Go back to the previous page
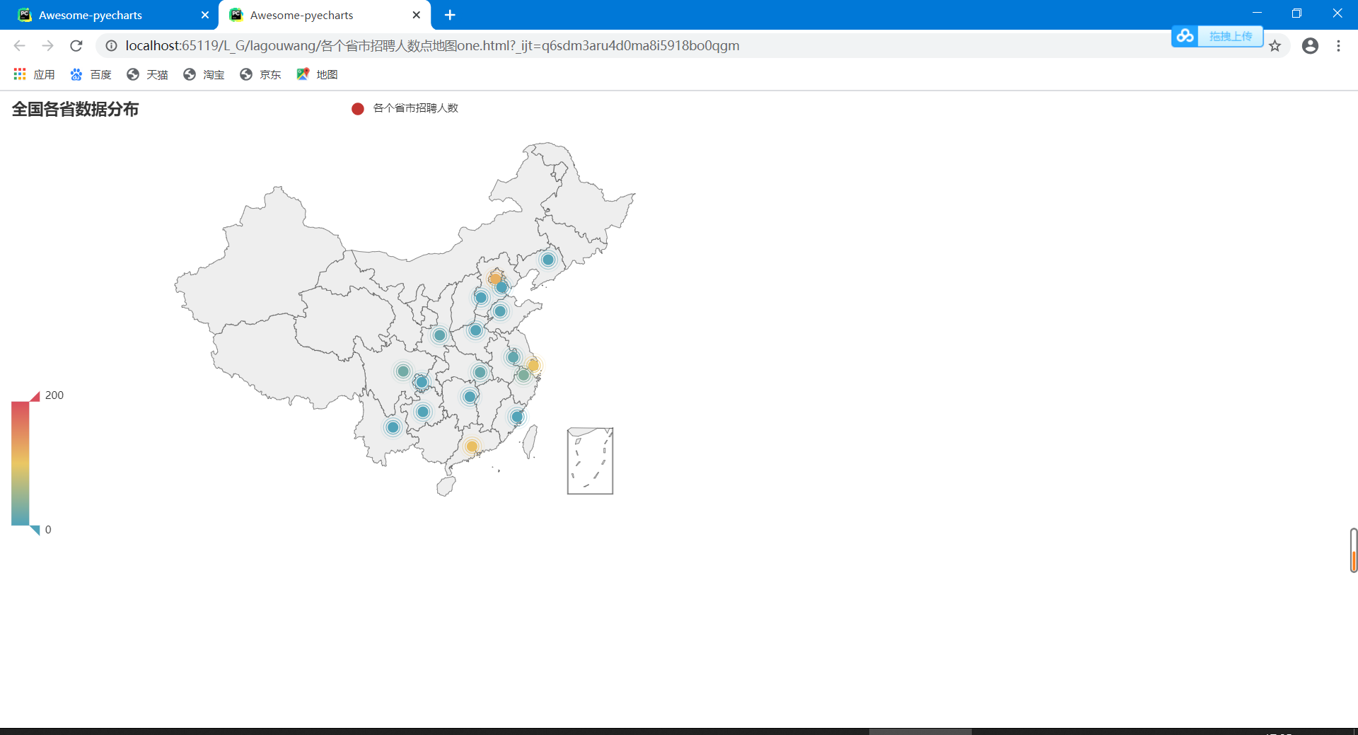Viewport: 1358px width, 735px height. pyautogui.click(x=19, y=46)
